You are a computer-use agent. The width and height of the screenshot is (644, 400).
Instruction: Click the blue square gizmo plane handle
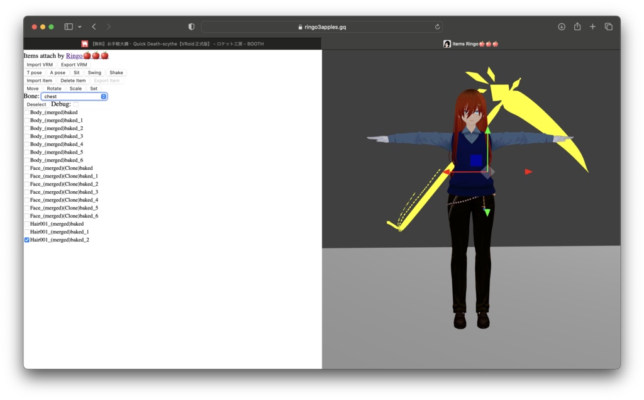pos(476,160)
